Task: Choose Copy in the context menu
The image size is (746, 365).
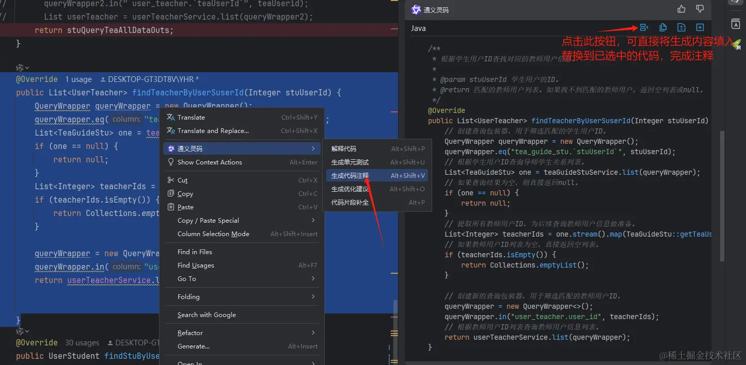Action: (242, 193)
